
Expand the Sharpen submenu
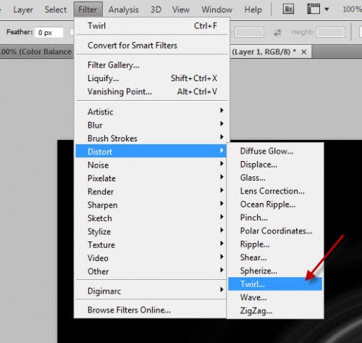(x=151, y=204)
